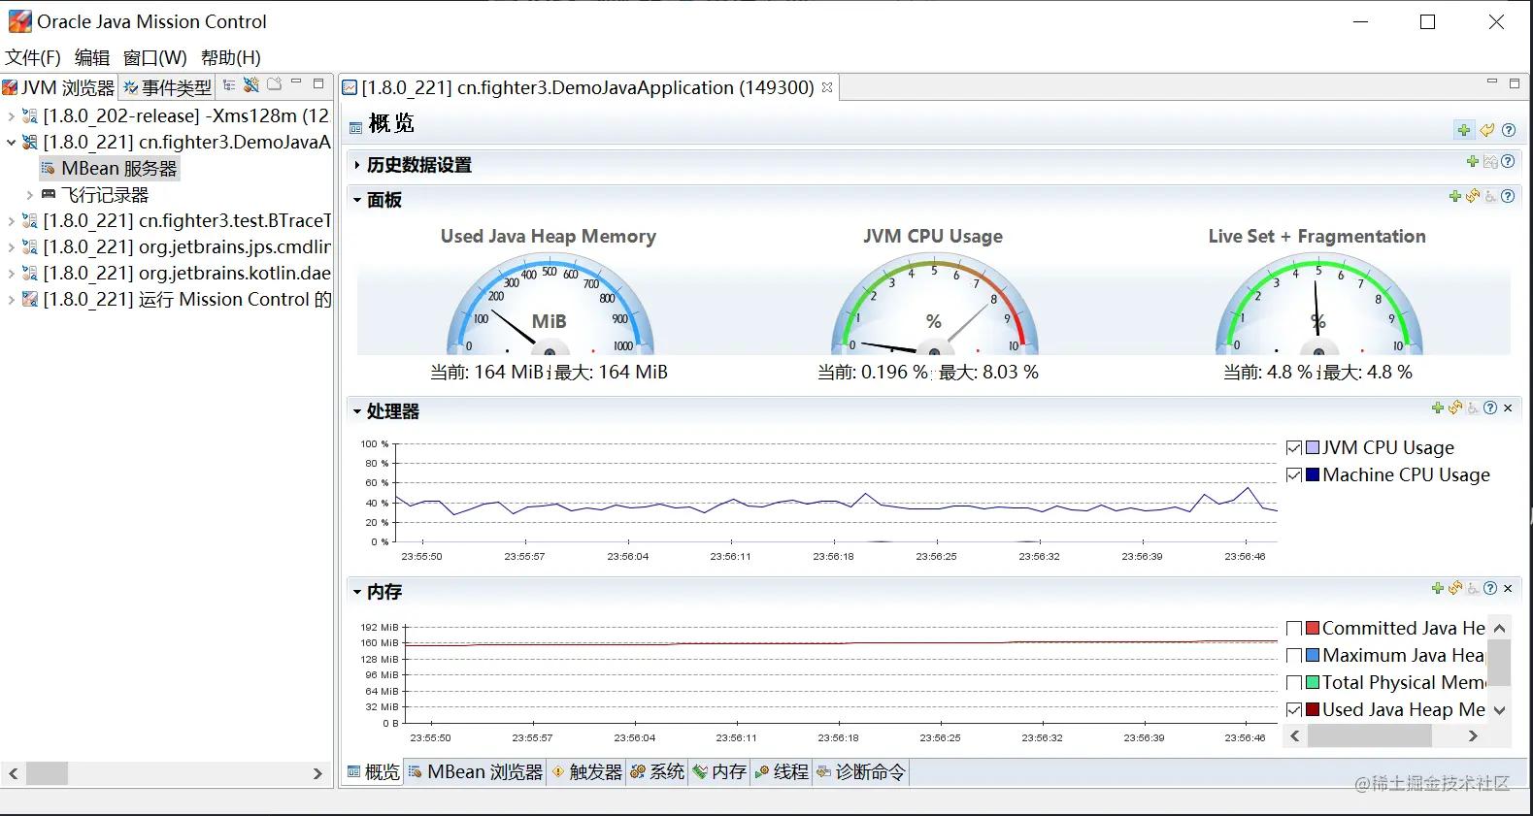The image size is (1533, 816).
Task: Add attribute with plus icon in 内存 section
Action: tap(1438, 588)
